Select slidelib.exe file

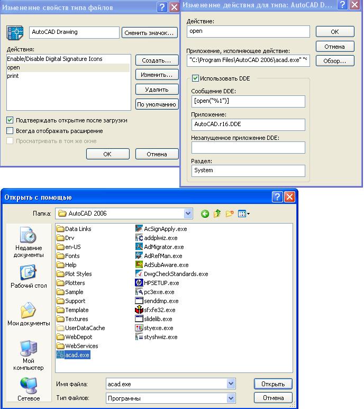pos(154,319)
